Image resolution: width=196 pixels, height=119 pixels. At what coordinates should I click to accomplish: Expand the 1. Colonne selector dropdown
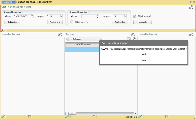pos(97,39)
